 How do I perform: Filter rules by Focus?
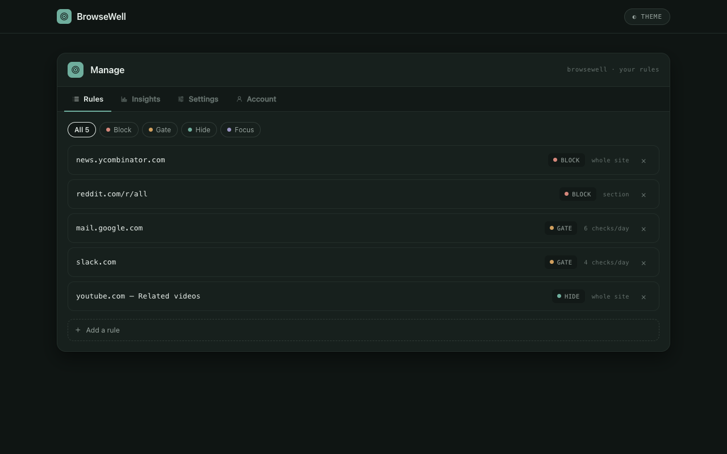pos(240,130)
